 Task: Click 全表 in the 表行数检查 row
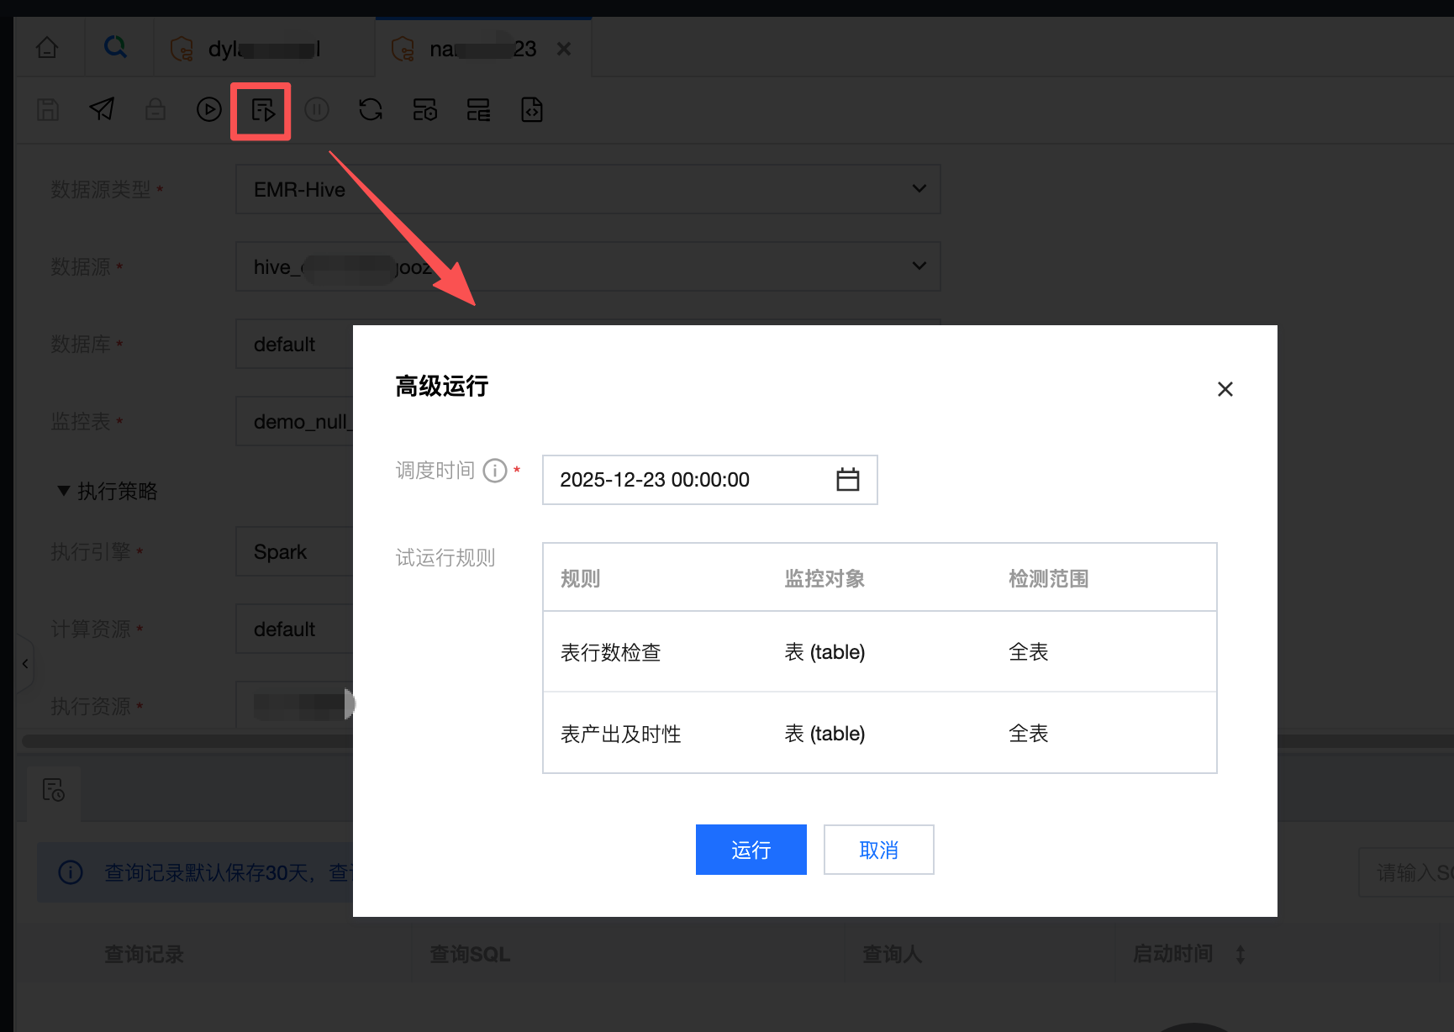1029,652
